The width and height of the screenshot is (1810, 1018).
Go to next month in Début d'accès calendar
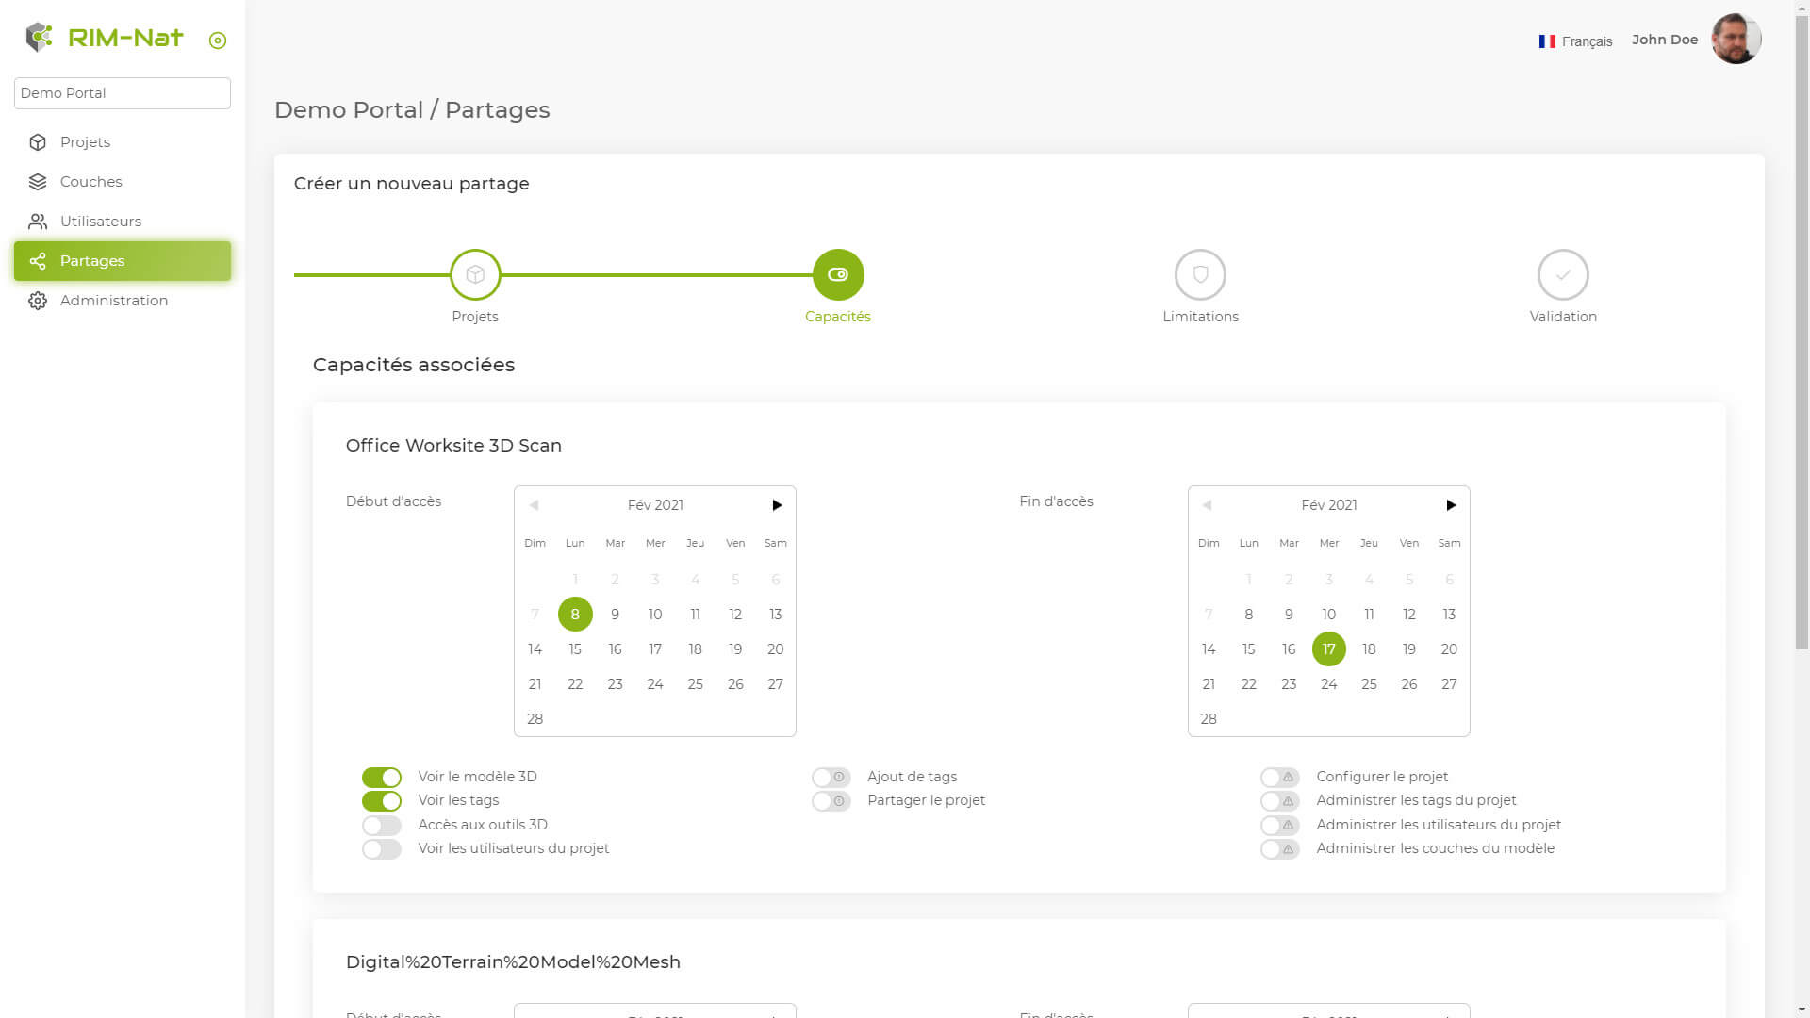[x=777, y=505]
